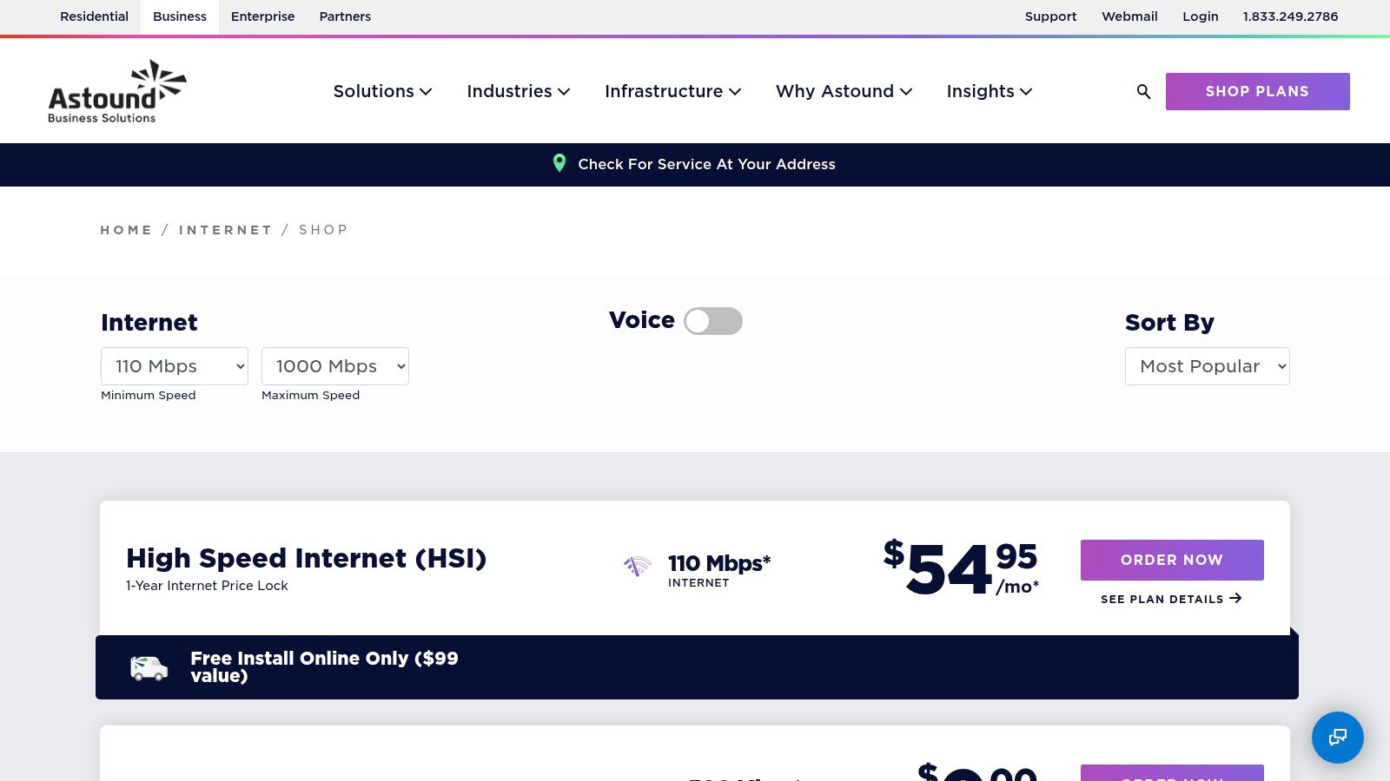This screenshot has width=1390, height=781.
Task: Click the 110 Mbps wifi signal icon
Action: [637, 566]
